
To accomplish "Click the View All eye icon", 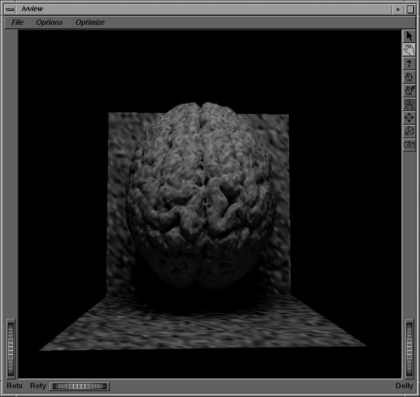I will tap(409, 104).
